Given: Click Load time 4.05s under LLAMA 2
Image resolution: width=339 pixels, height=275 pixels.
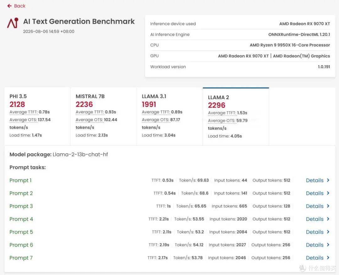Looking at the screenshot, I should click(x=225, y=136).
